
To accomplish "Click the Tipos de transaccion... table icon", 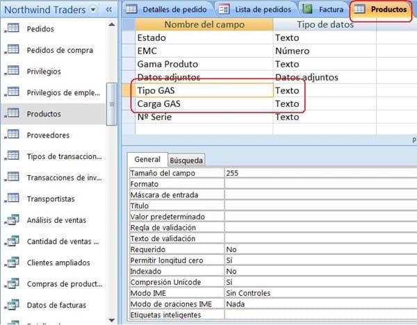I will (x=13, y=156).
